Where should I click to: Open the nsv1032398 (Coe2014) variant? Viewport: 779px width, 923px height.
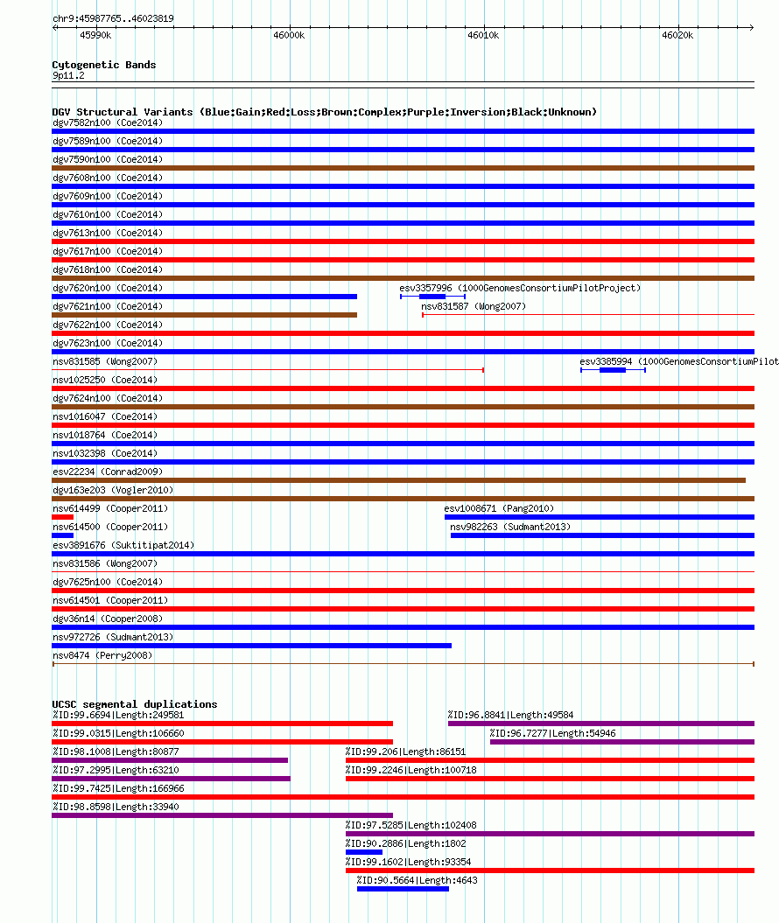click(x=105, y=453)
